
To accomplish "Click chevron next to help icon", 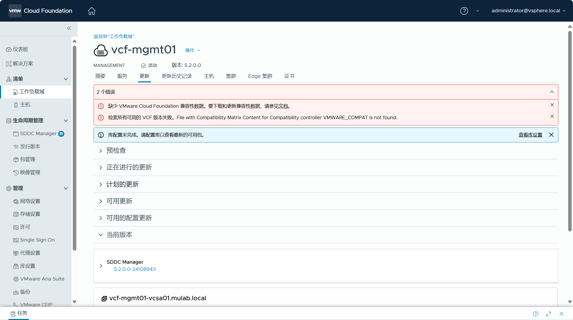I will [477, 11].
